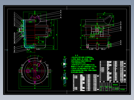This screenshot has width=134, height=100.
Task: Click the green technical requirements notes block
Action: (84, 64)
